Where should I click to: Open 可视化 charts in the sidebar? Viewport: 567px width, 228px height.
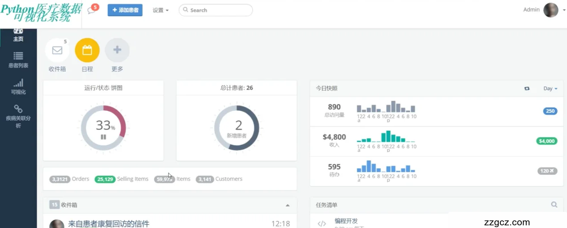point(18,87)
